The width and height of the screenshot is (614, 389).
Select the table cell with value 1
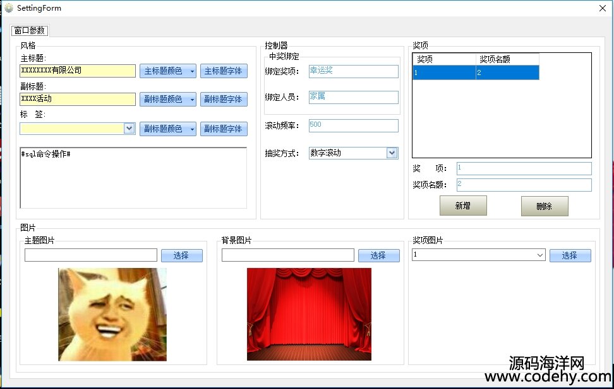(x=444, y=73)
